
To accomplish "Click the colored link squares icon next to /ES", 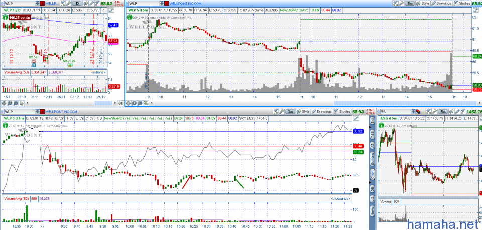I will click(x=418, y=112).
